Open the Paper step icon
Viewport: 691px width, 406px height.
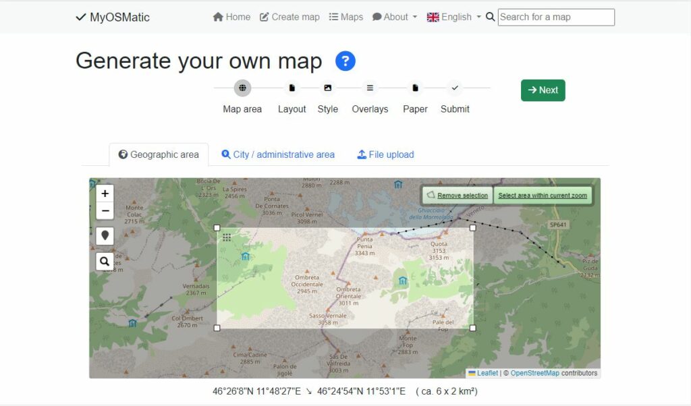414,88
